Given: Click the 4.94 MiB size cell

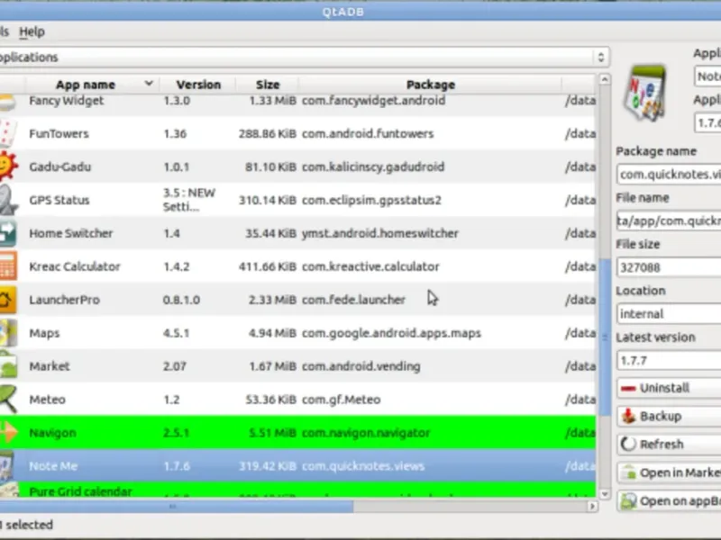Looking at the screenshot, I should pyautogui.click(x=272, y=333).
